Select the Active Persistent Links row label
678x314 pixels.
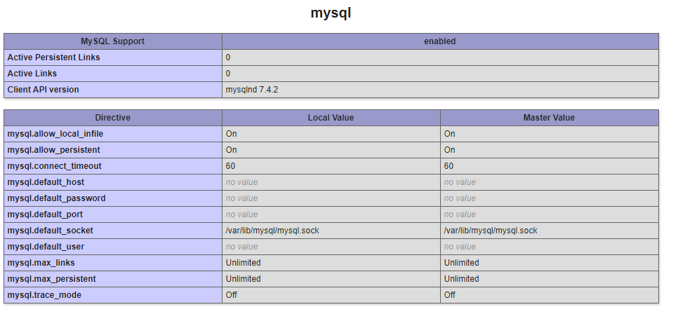[x=53, y=57]
